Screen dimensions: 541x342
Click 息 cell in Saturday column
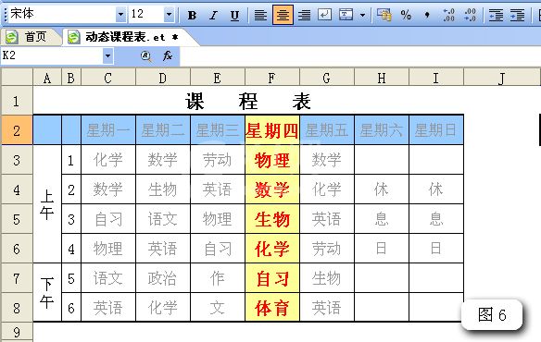(x=382, y=219)
